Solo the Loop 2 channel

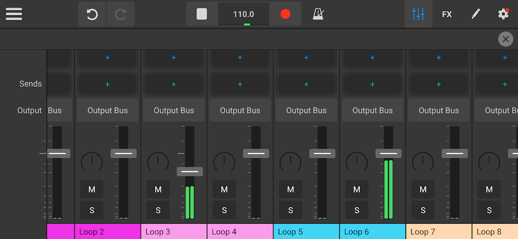pos(92,210)
